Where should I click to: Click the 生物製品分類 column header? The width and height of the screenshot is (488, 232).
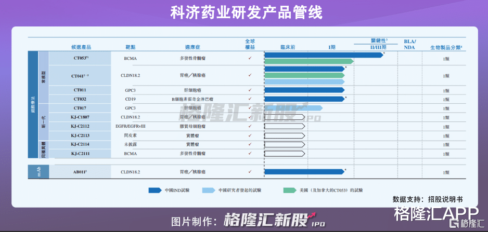pos(446,48)
